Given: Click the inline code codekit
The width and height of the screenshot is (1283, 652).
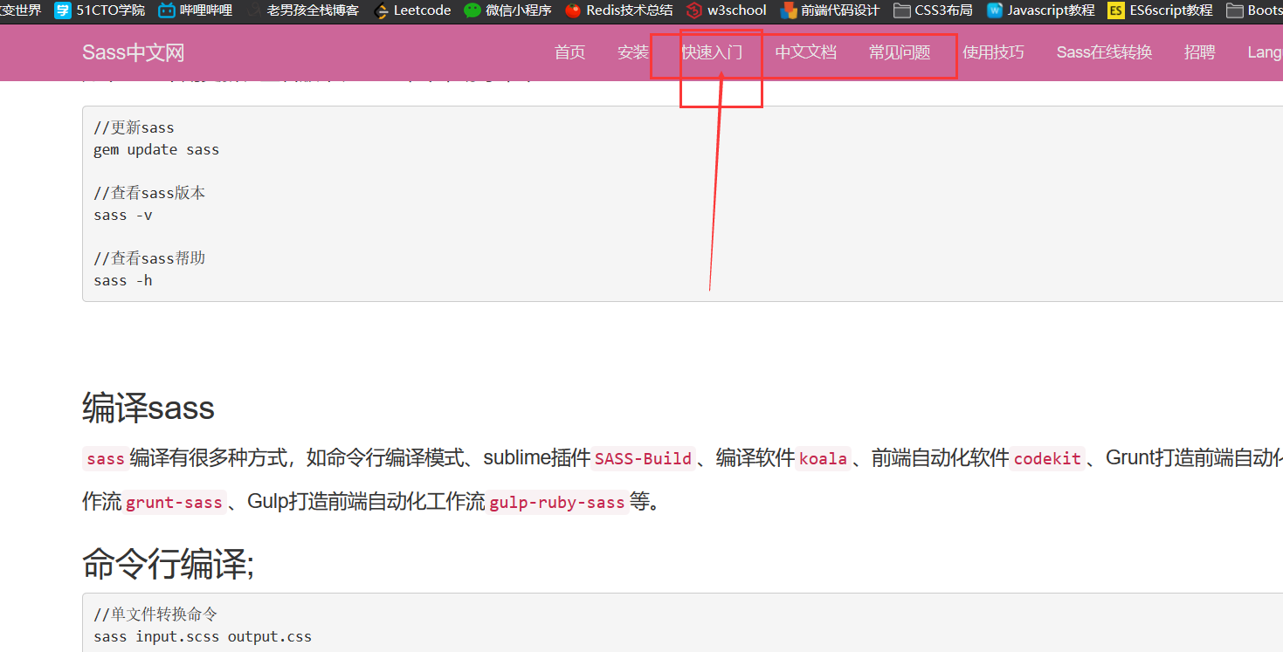Looking at the screenshot, I should click(1047, 458).
